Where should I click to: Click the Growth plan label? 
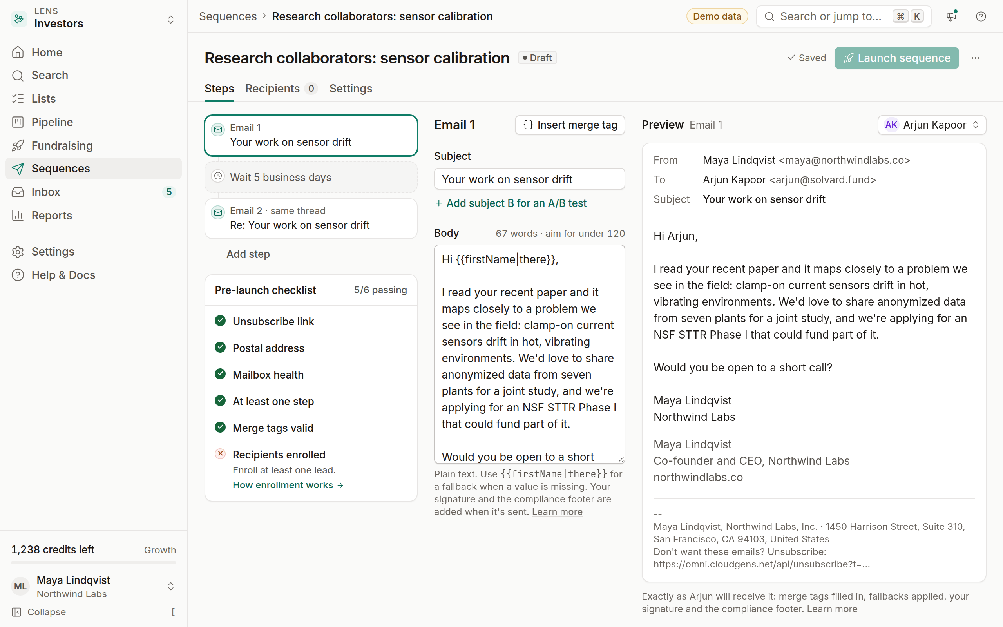[x=160, y=550]
